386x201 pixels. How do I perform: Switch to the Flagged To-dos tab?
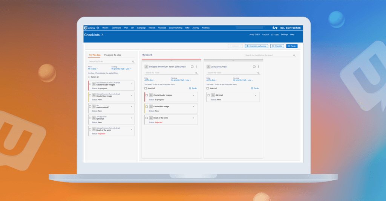point(113,55)
